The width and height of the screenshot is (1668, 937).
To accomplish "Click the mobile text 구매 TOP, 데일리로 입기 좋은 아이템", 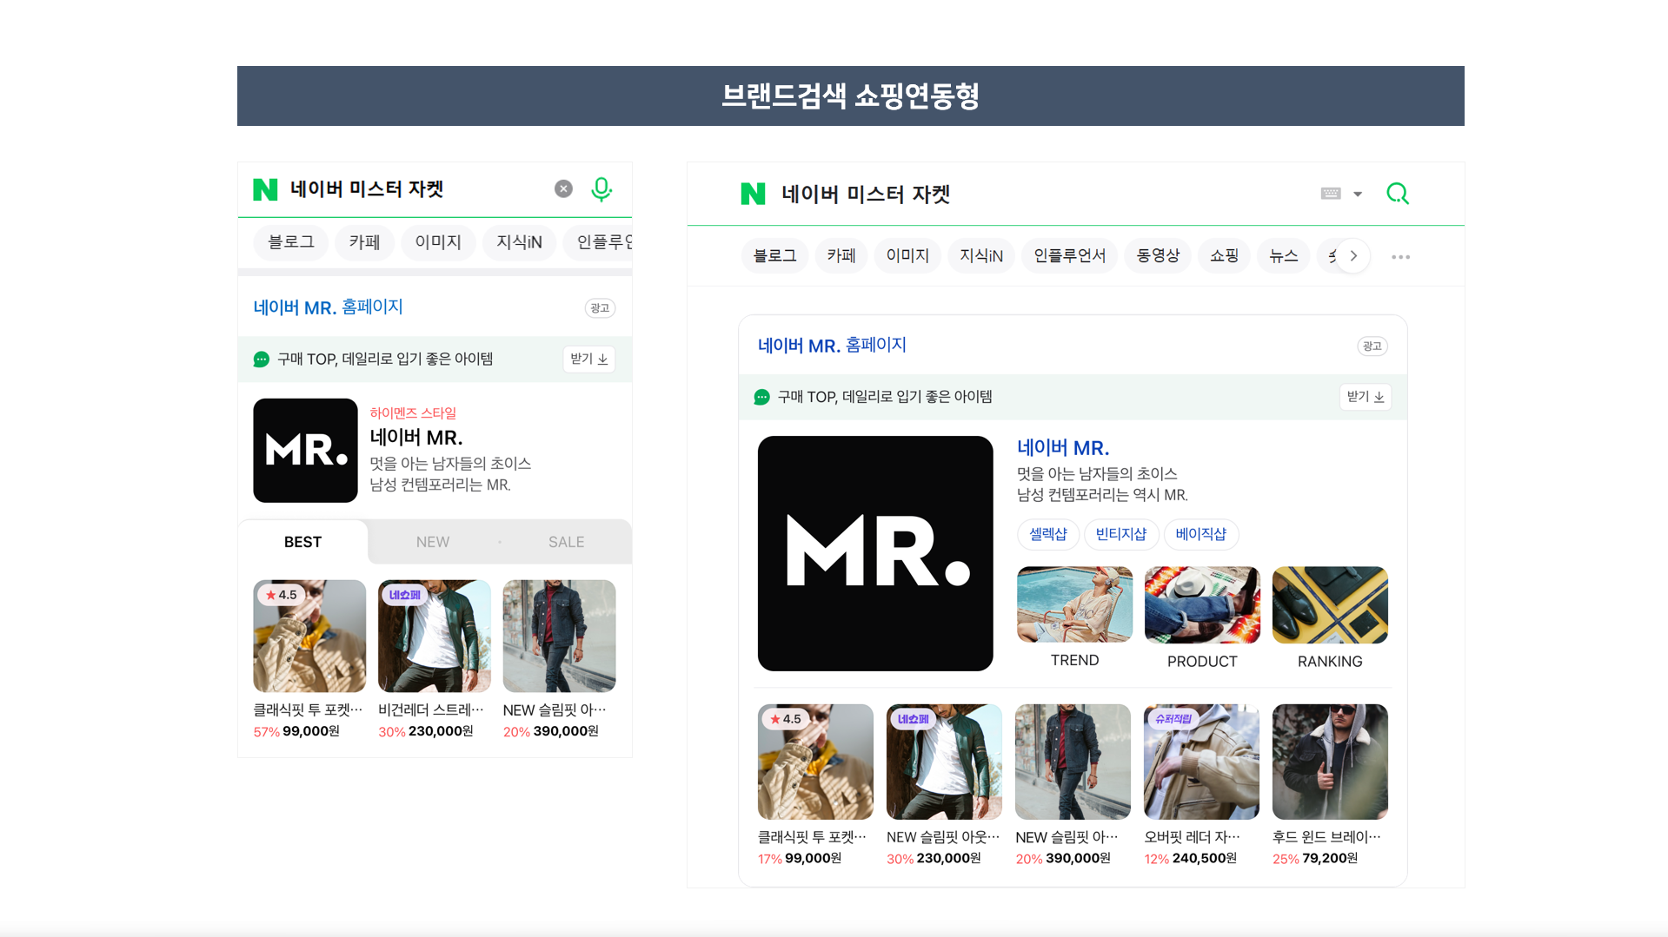I will point(385,360).
